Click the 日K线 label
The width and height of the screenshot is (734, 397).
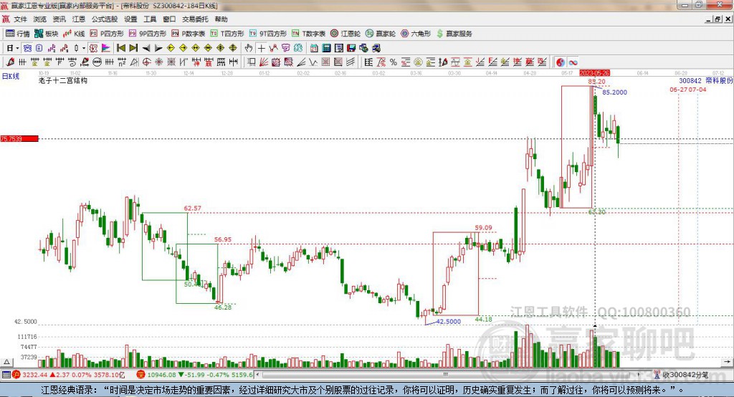11,76
